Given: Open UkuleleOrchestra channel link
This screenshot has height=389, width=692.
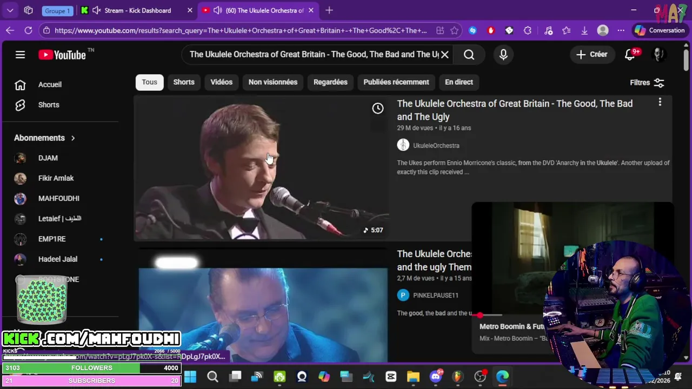Looking at the screenshot, I should [x=436, y=145].
